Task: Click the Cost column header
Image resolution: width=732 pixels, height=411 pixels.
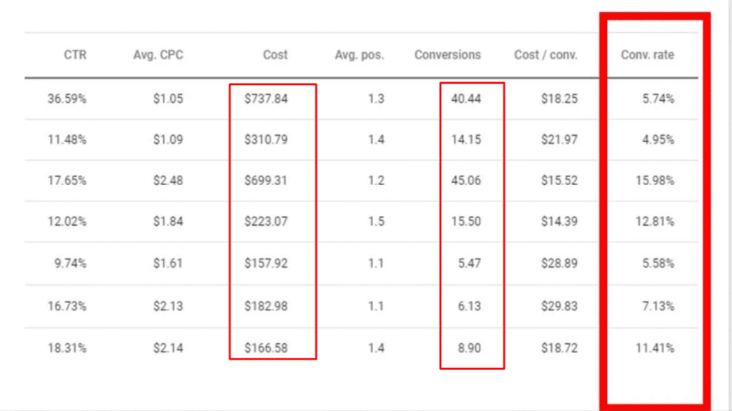Action: coord(275,55)
